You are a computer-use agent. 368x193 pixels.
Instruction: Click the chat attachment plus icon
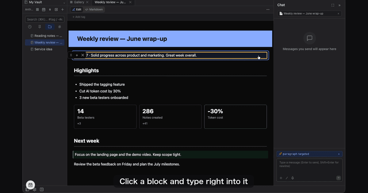click(x=281, y=178)
